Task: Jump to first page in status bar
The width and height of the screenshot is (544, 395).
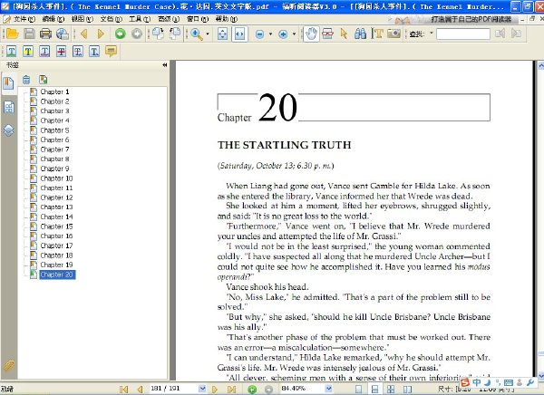Action: (x=123, y=389)
